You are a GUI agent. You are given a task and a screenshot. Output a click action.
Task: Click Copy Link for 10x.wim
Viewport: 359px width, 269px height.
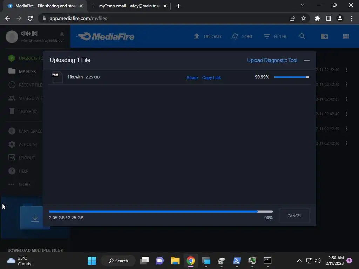[211, 77]
